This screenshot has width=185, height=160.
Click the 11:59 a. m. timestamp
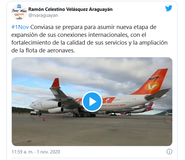click(x=22, y=152)
